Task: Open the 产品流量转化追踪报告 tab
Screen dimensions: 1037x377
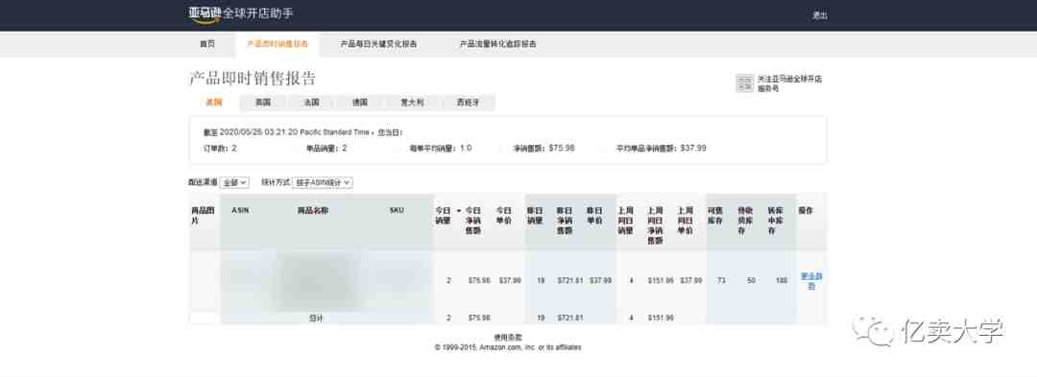Action: tap(498, 44)
